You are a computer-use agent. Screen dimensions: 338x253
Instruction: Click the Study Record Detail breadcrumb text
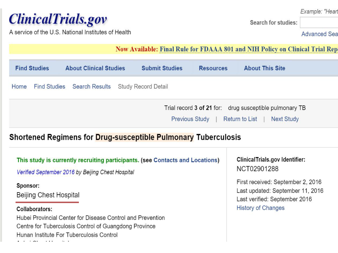pyautogui.click(x=143, y=86)
